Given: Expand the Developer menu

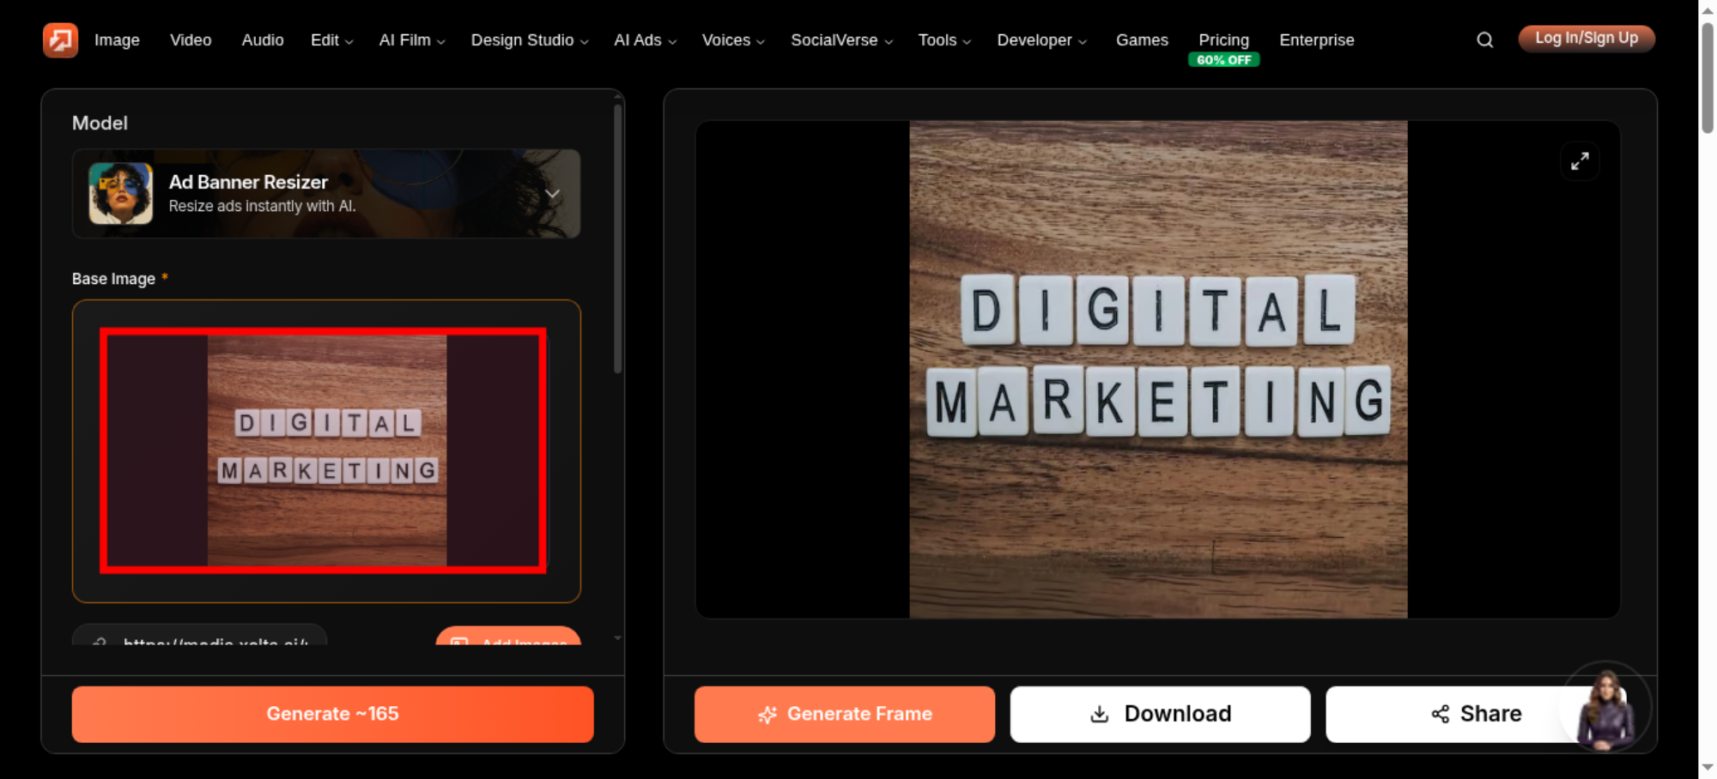Looking at the screenshot, I should pos(1041,40).
